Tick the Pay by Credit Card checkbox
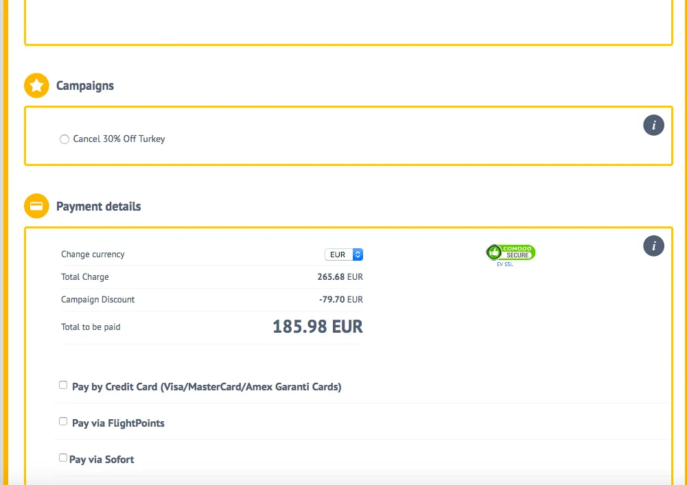 63,385
